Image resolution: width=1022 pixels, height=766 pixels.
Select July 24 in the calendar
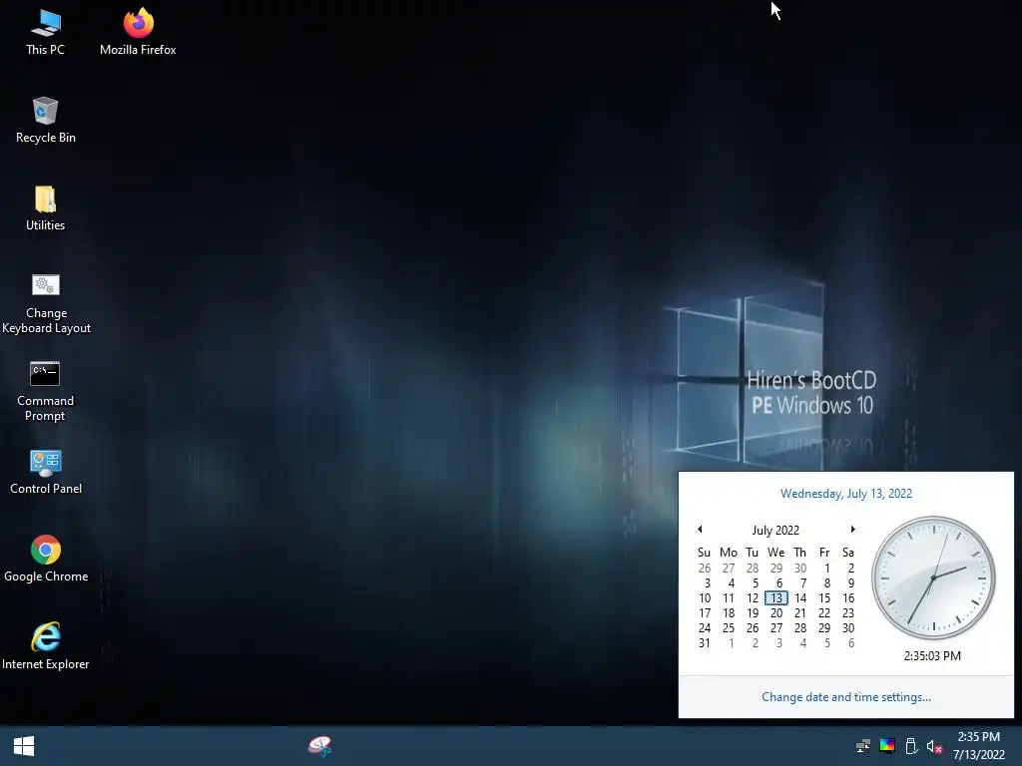pyautogui.click(x=705, y=628)
